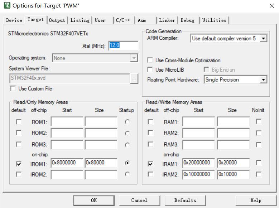Viewport: 279px width, 208px height.
Task: Select ROM2 Startup radio button
Action: coord(127,133)
